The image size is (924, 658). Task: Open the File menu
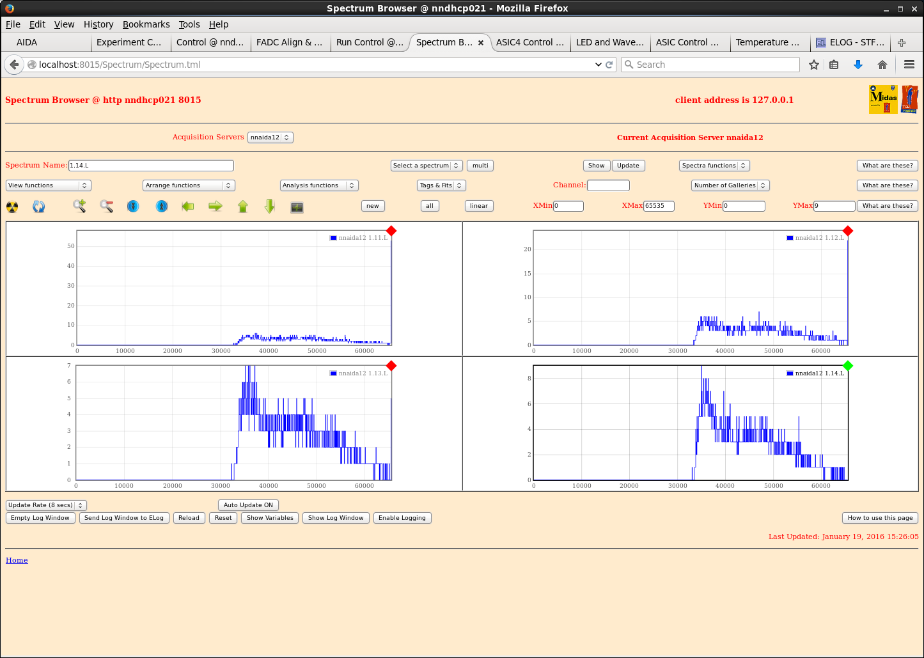[x=13, y=24]
